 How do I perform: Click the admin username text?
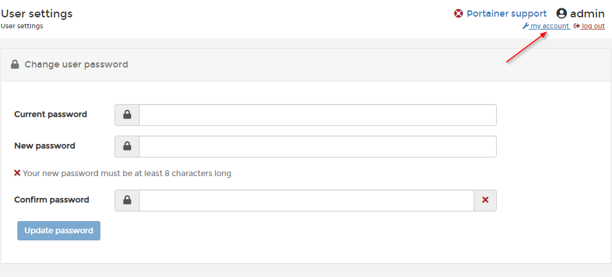(x=588, y=13)
